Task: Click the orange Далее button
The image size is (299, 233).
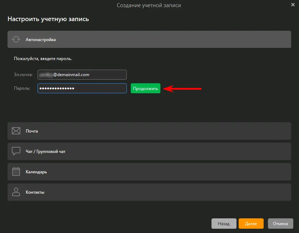Action: [251, 224]
